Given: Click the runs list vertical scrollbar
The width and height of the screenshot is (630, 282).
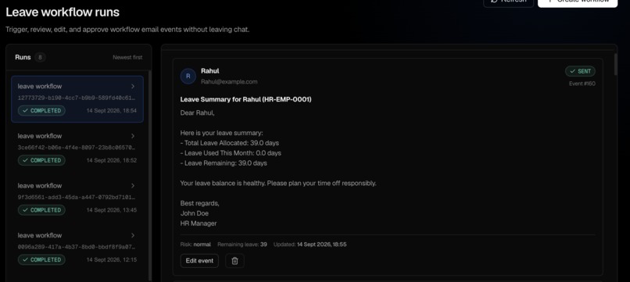Looking at the screenshot, I should pos(150,175).
